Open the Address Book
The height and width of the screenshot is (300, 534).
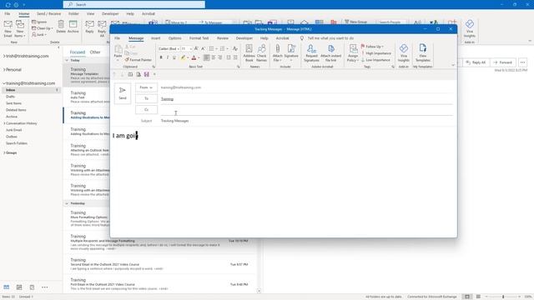coord(249,52)
